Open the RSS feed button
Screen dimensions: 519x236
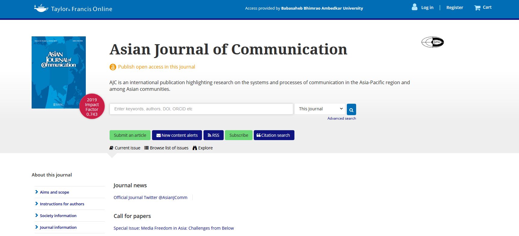[x=213, y=135]
